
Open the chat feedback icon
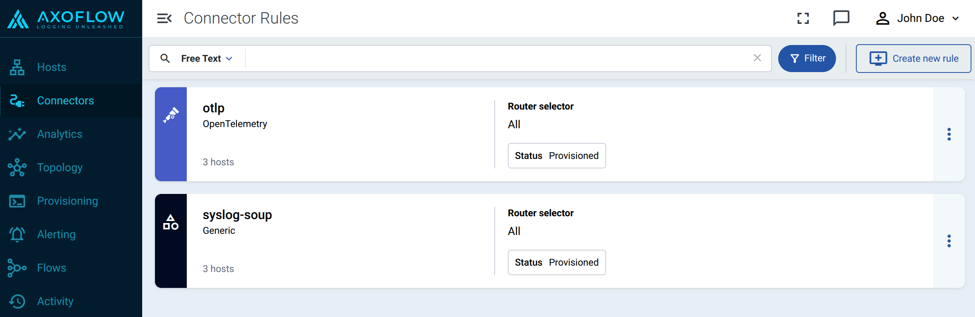(841, 18)
